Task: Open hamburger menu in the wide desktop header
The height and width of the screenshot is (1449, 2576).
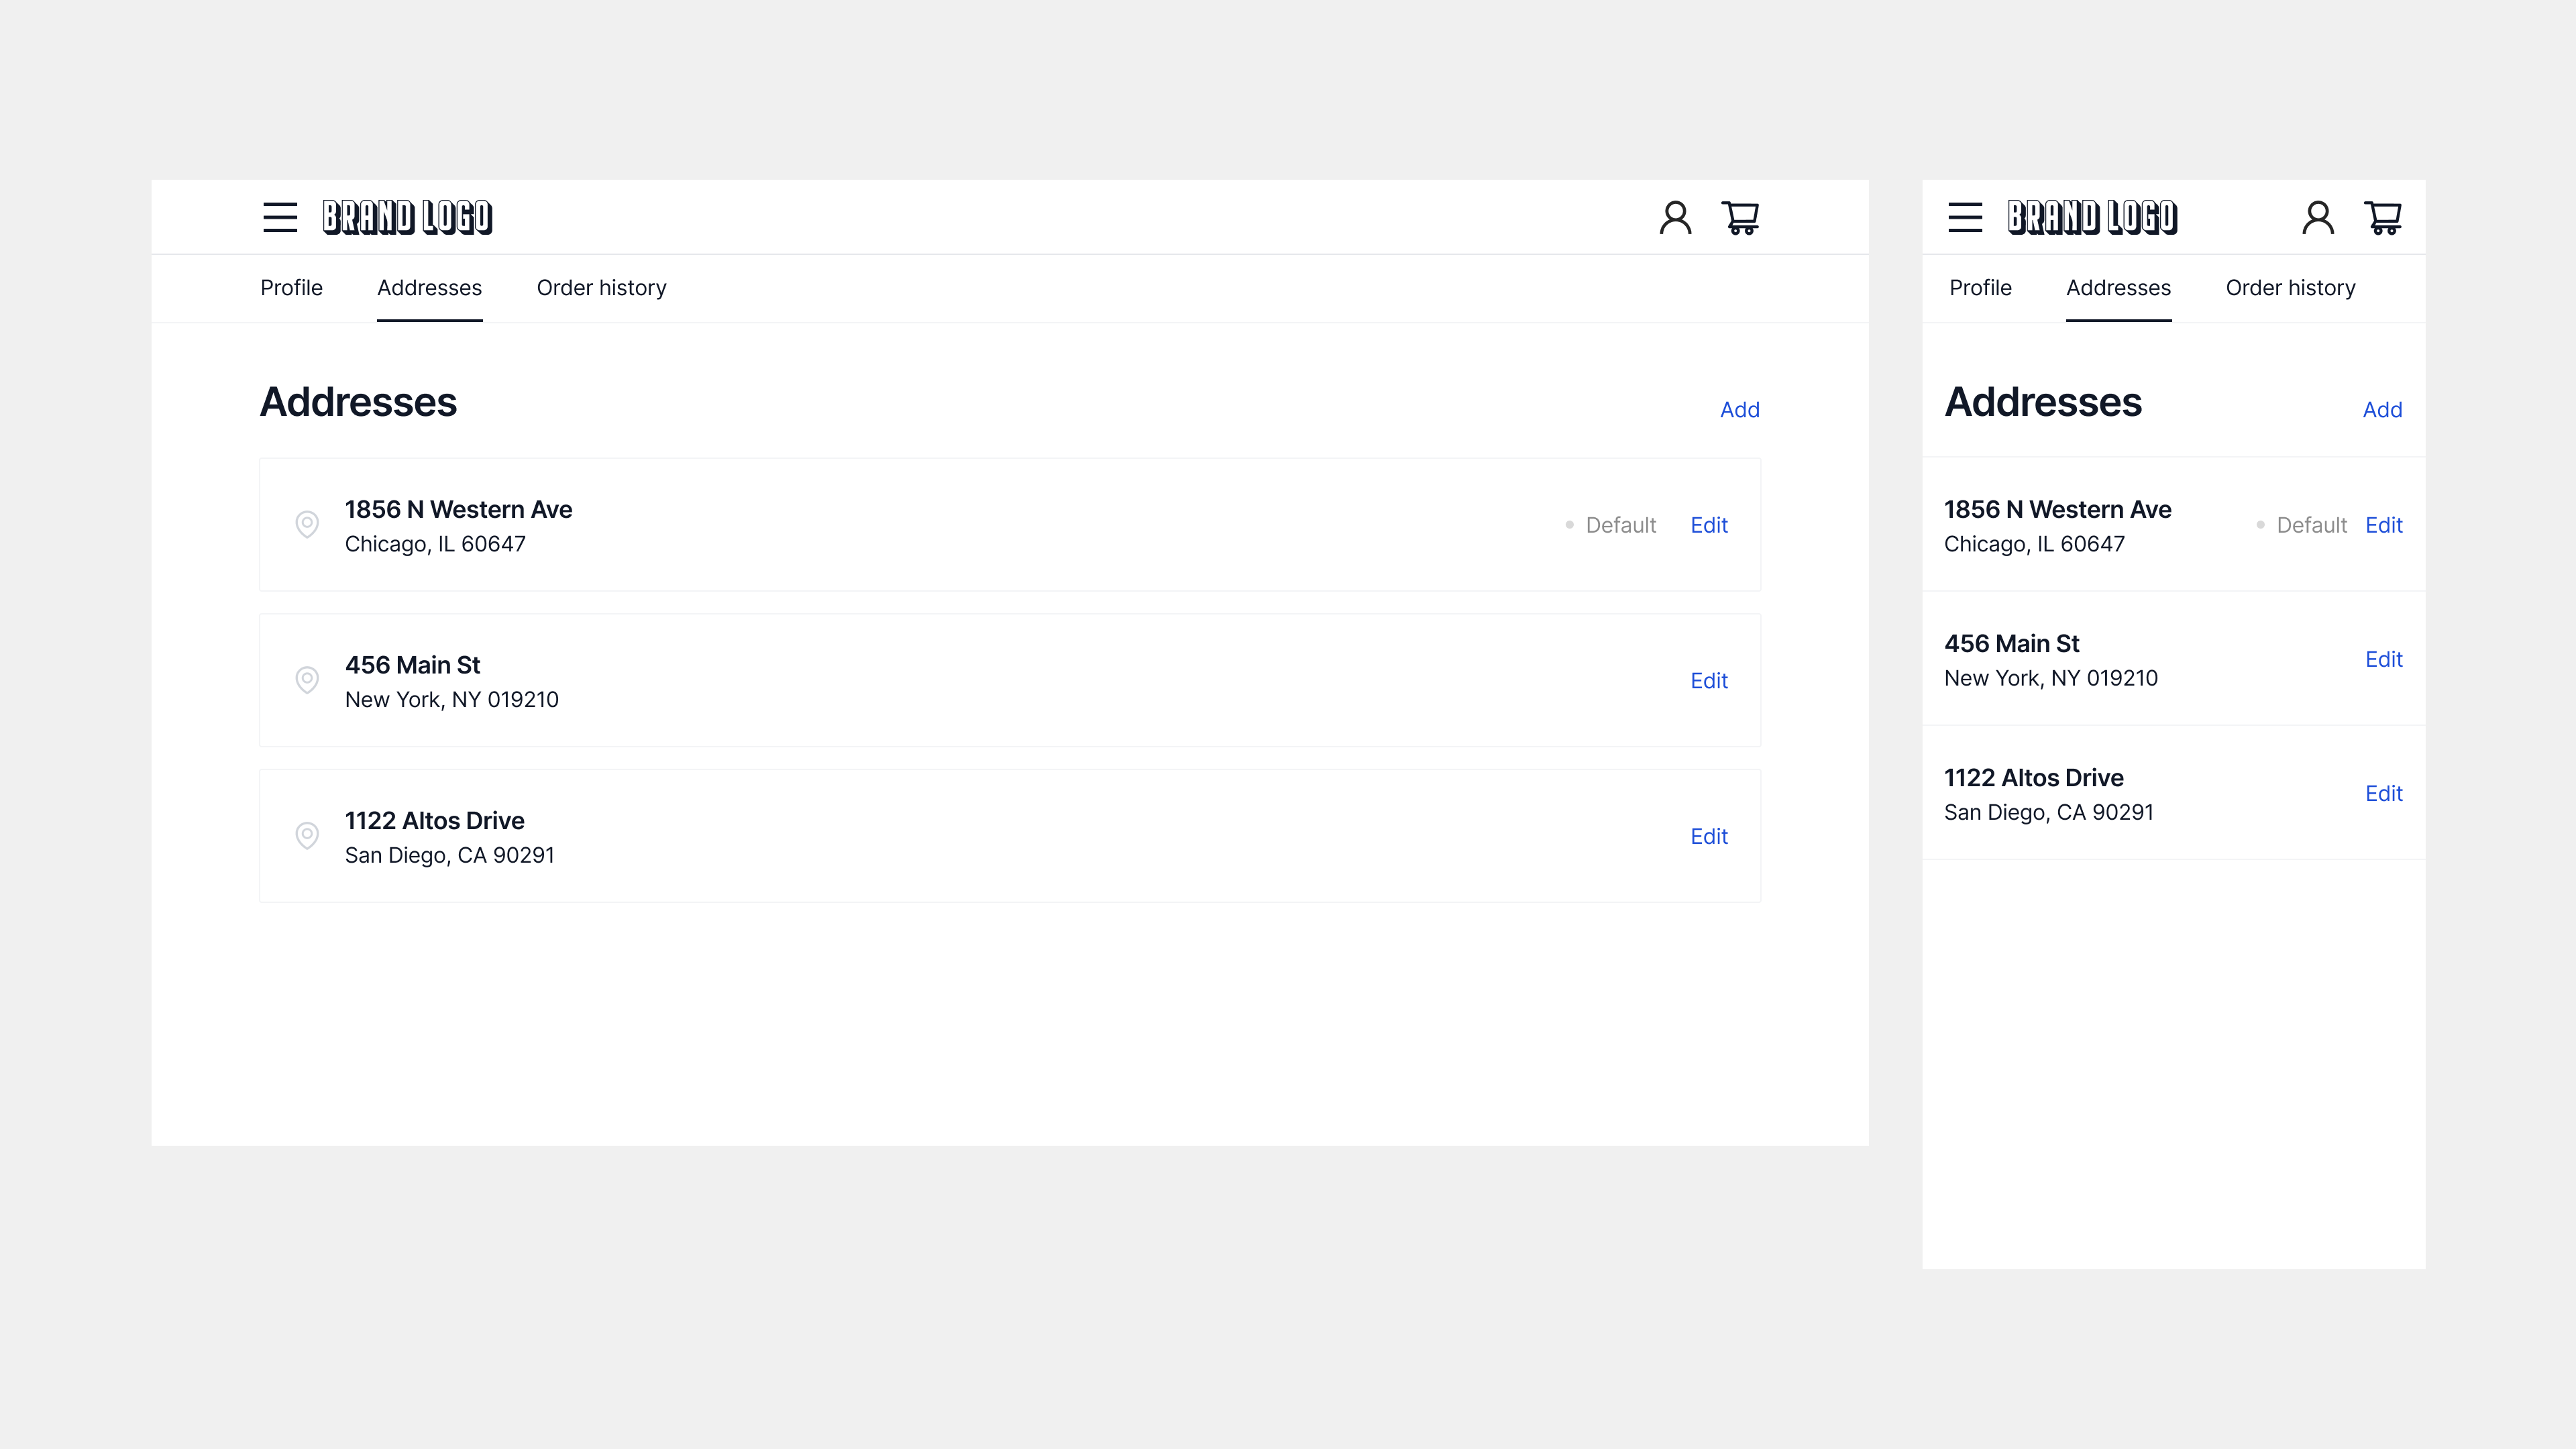Action: pos(280,217)
